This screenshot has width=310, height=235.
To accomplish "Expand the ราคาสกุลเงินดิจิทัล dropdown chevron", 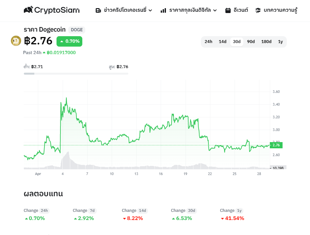I will point(215,10).
